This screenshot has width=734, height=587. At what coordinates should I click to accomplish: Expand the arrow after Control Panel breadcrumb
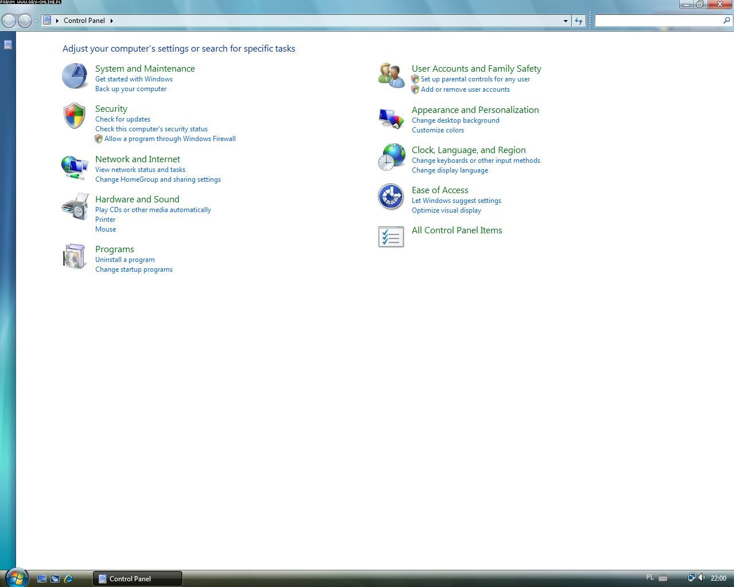(112, 21)
